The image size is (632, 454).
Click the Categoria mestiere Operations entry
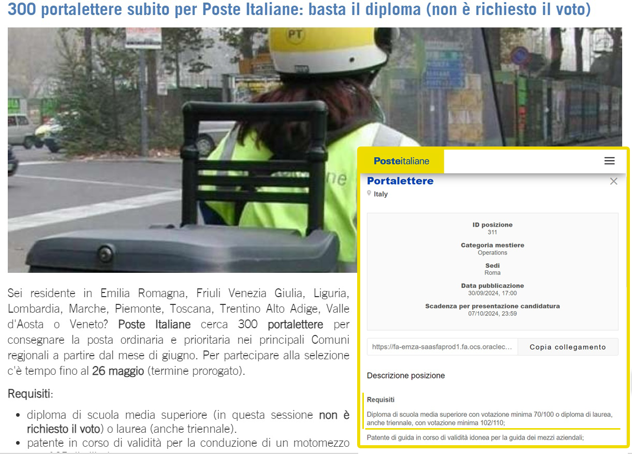(x=492, y=249)
